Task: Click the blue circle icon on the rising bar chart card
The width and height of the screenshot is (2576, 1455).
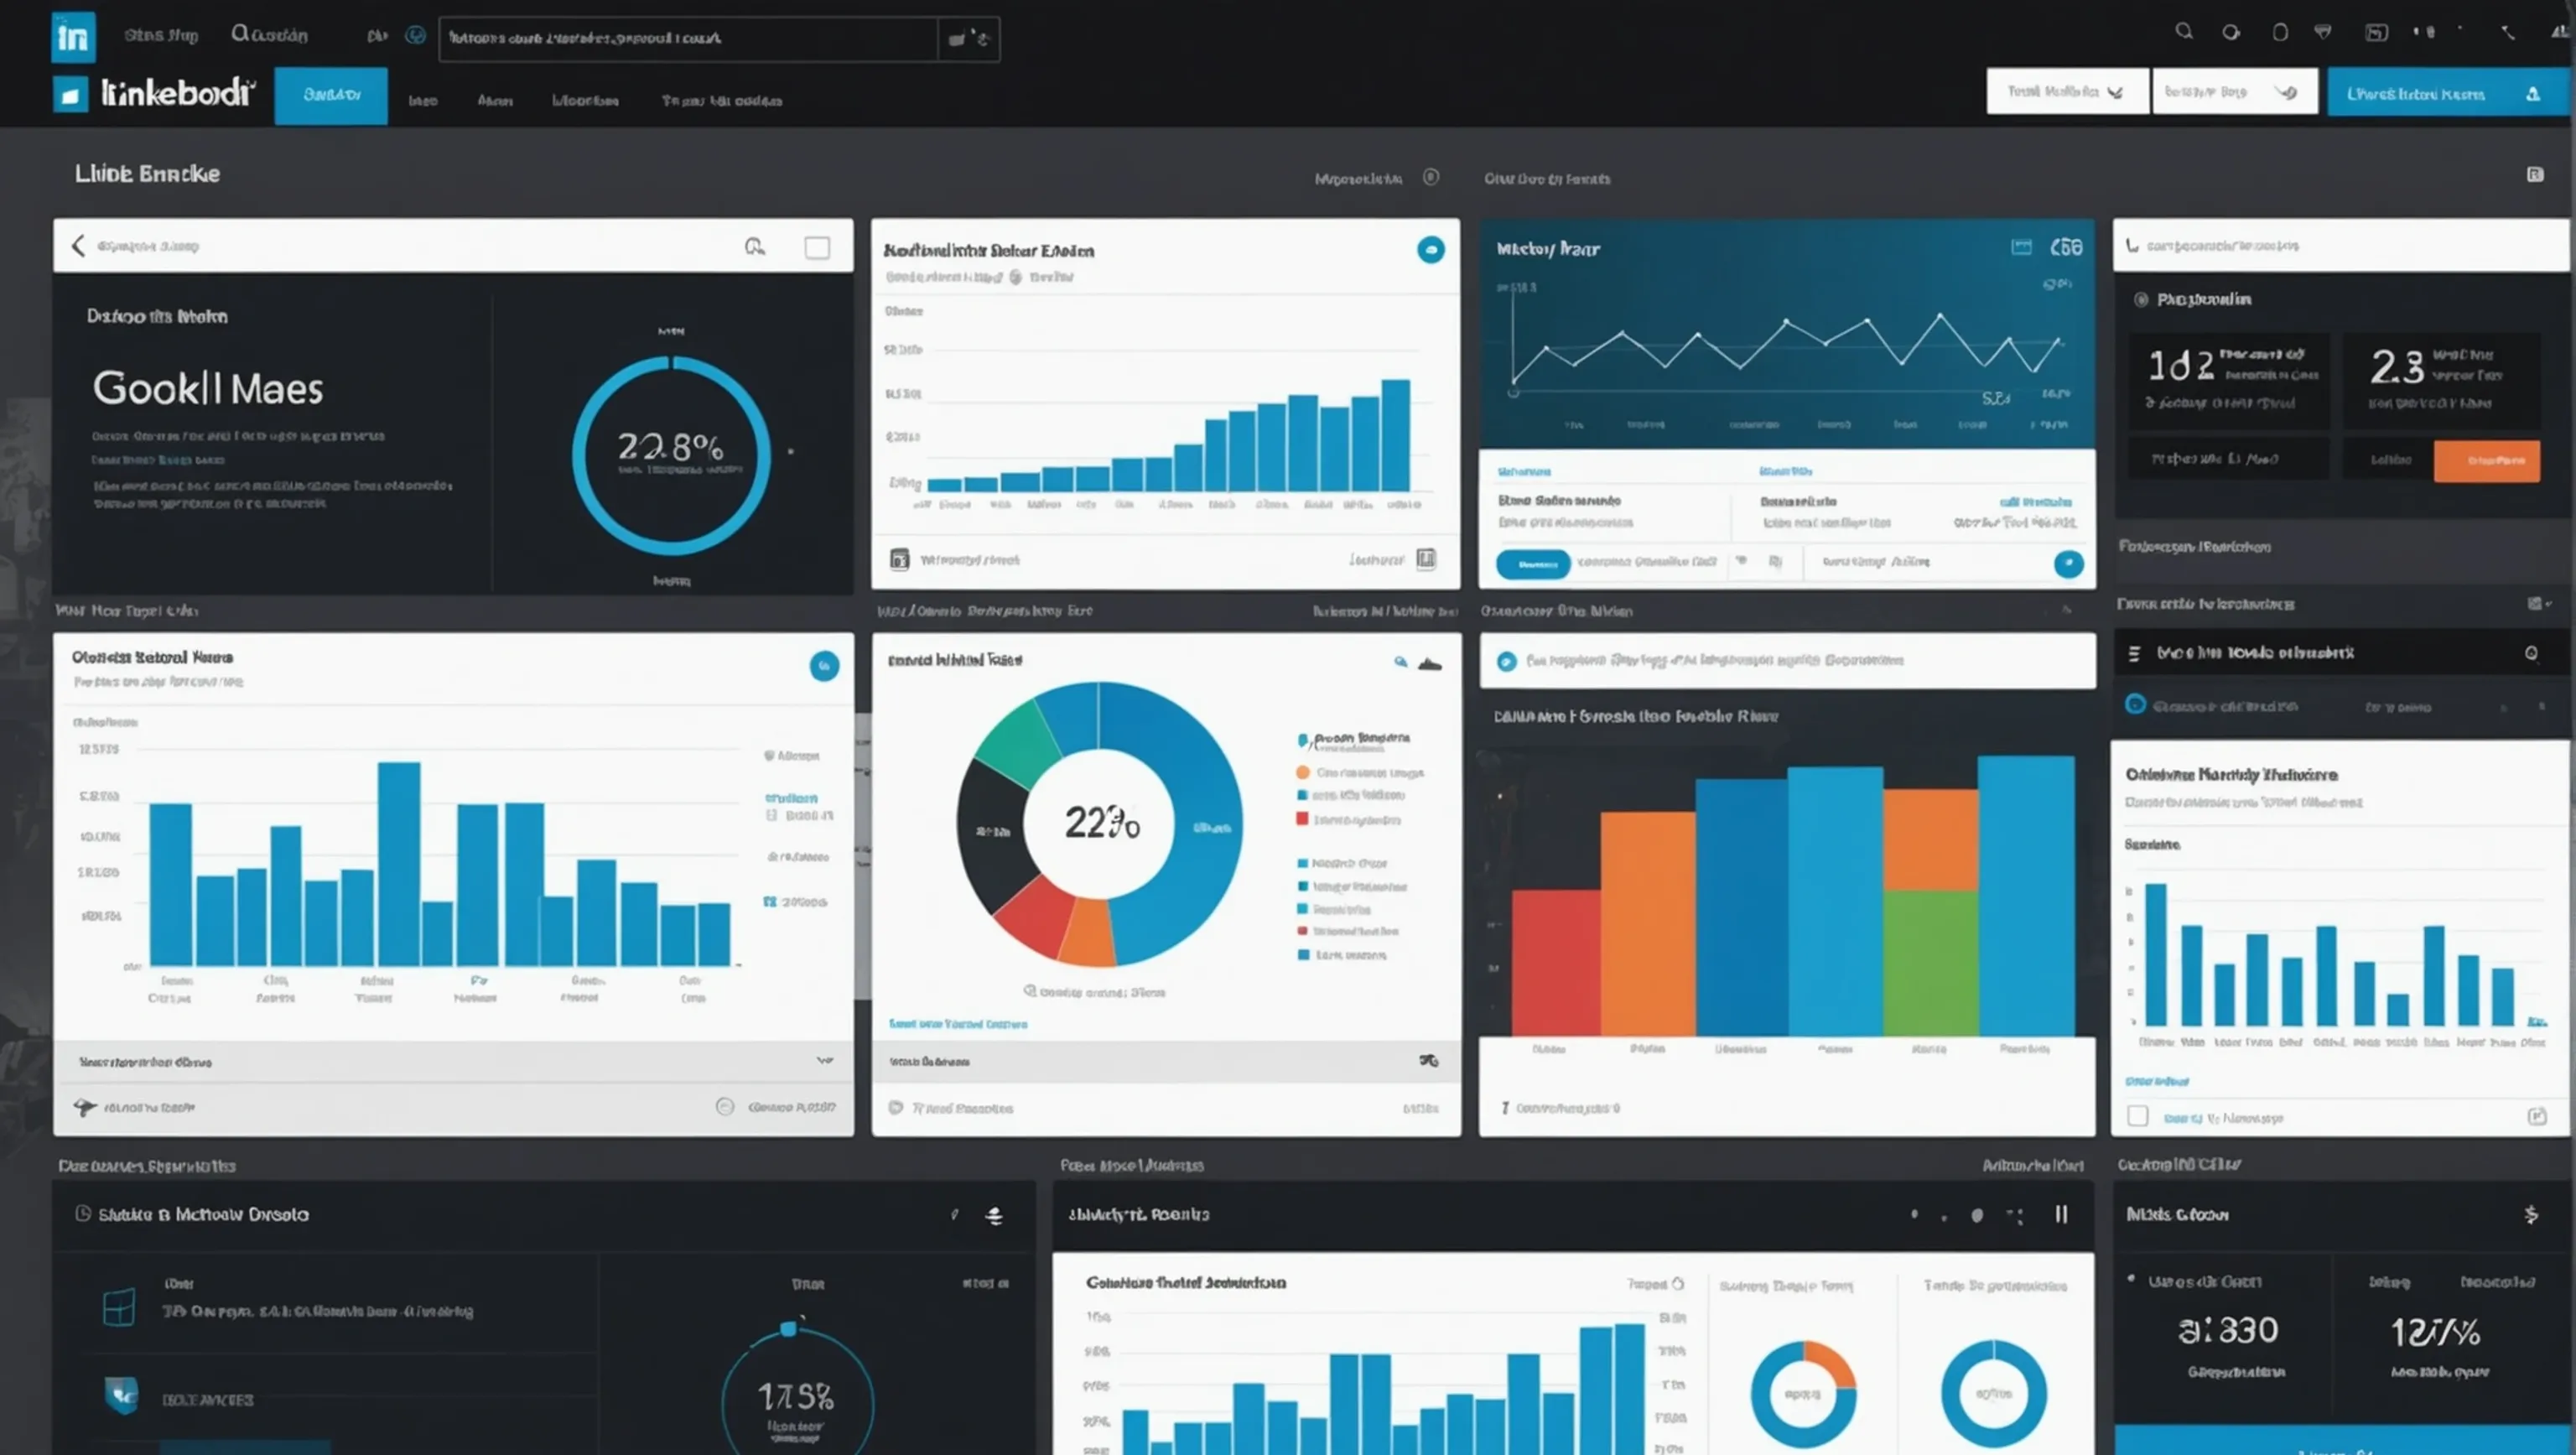Action: tap(1431, 249)
